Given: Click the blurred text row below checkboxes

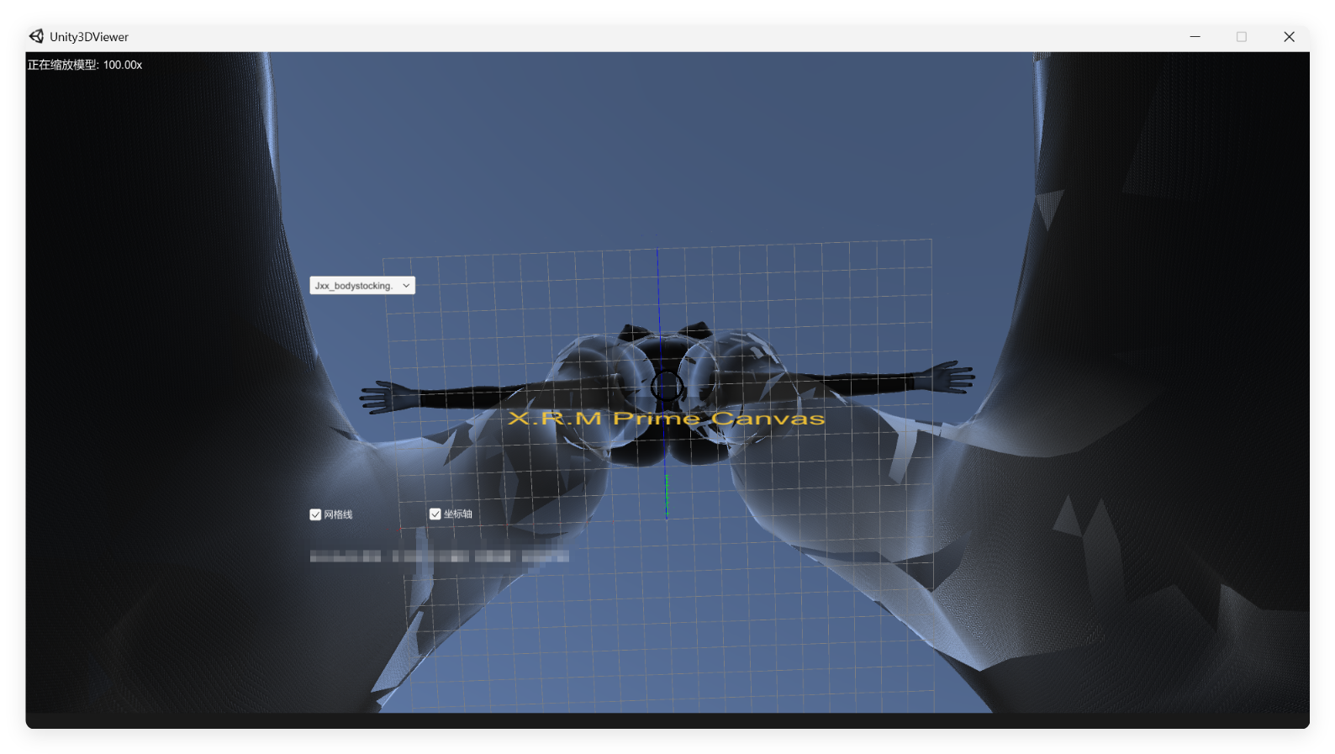Looking at the screenshot, I should point(439,556).
